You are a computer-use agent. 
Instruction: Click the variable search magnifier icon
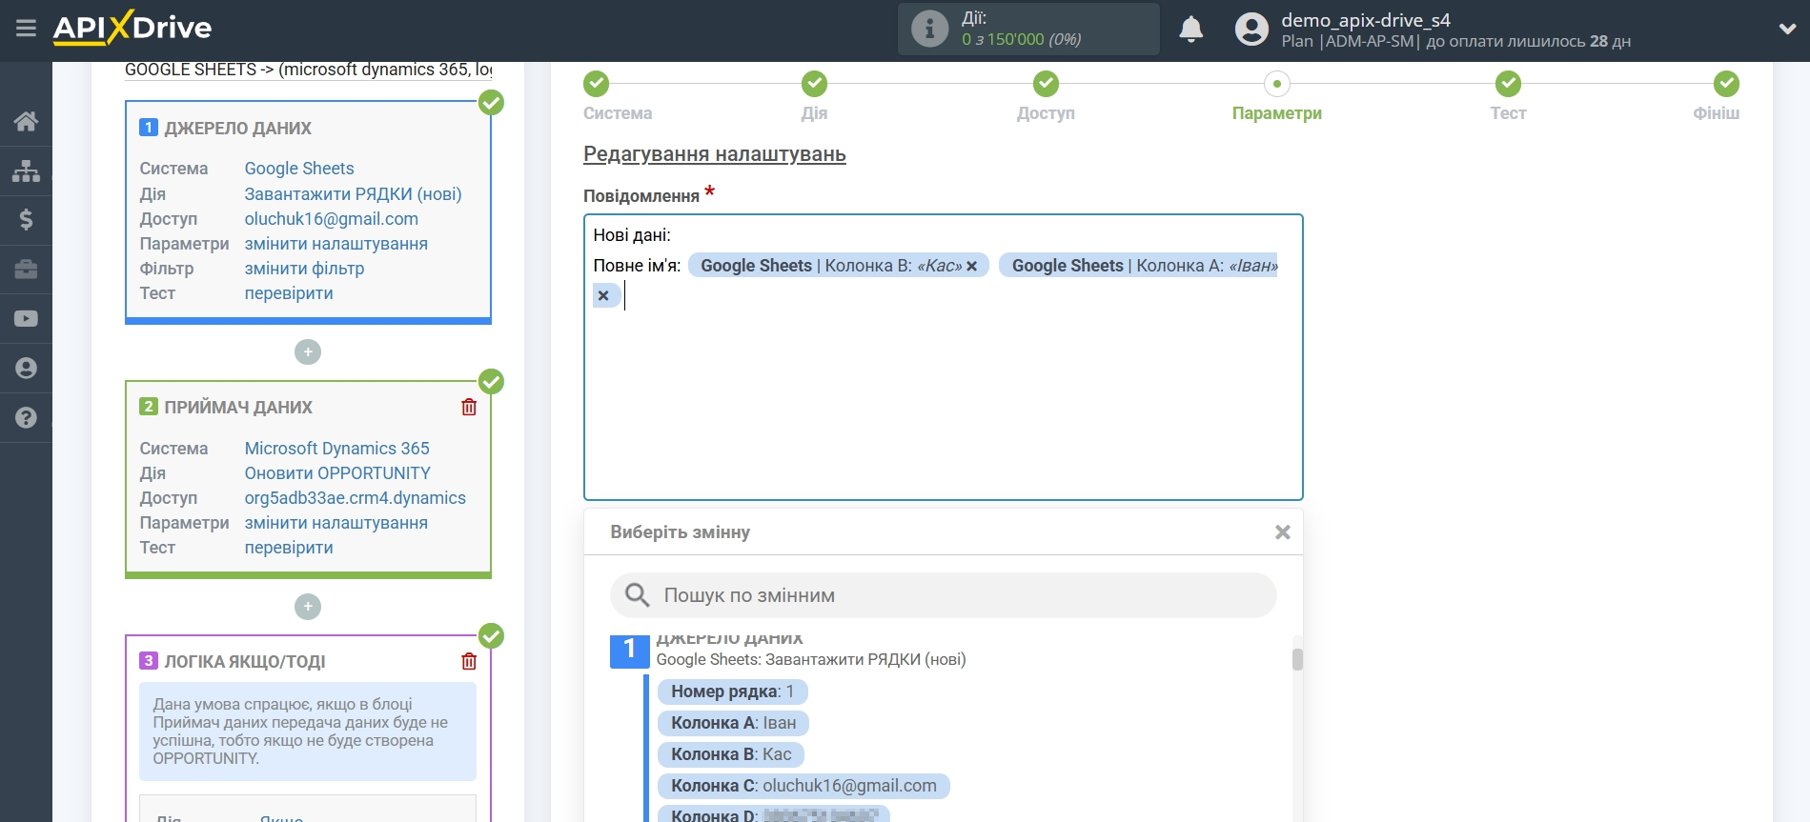click(x=637, y=595)
